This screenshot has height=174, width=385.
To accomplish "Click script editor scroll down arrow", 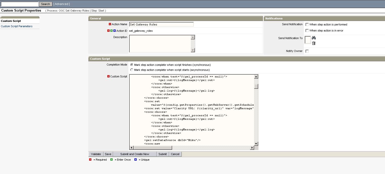I will (x=256, y=143).
